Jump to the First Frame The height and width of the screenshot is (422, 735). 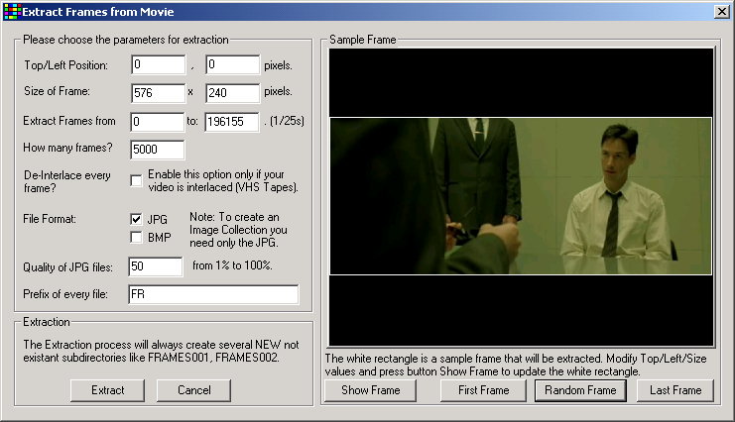483,390
